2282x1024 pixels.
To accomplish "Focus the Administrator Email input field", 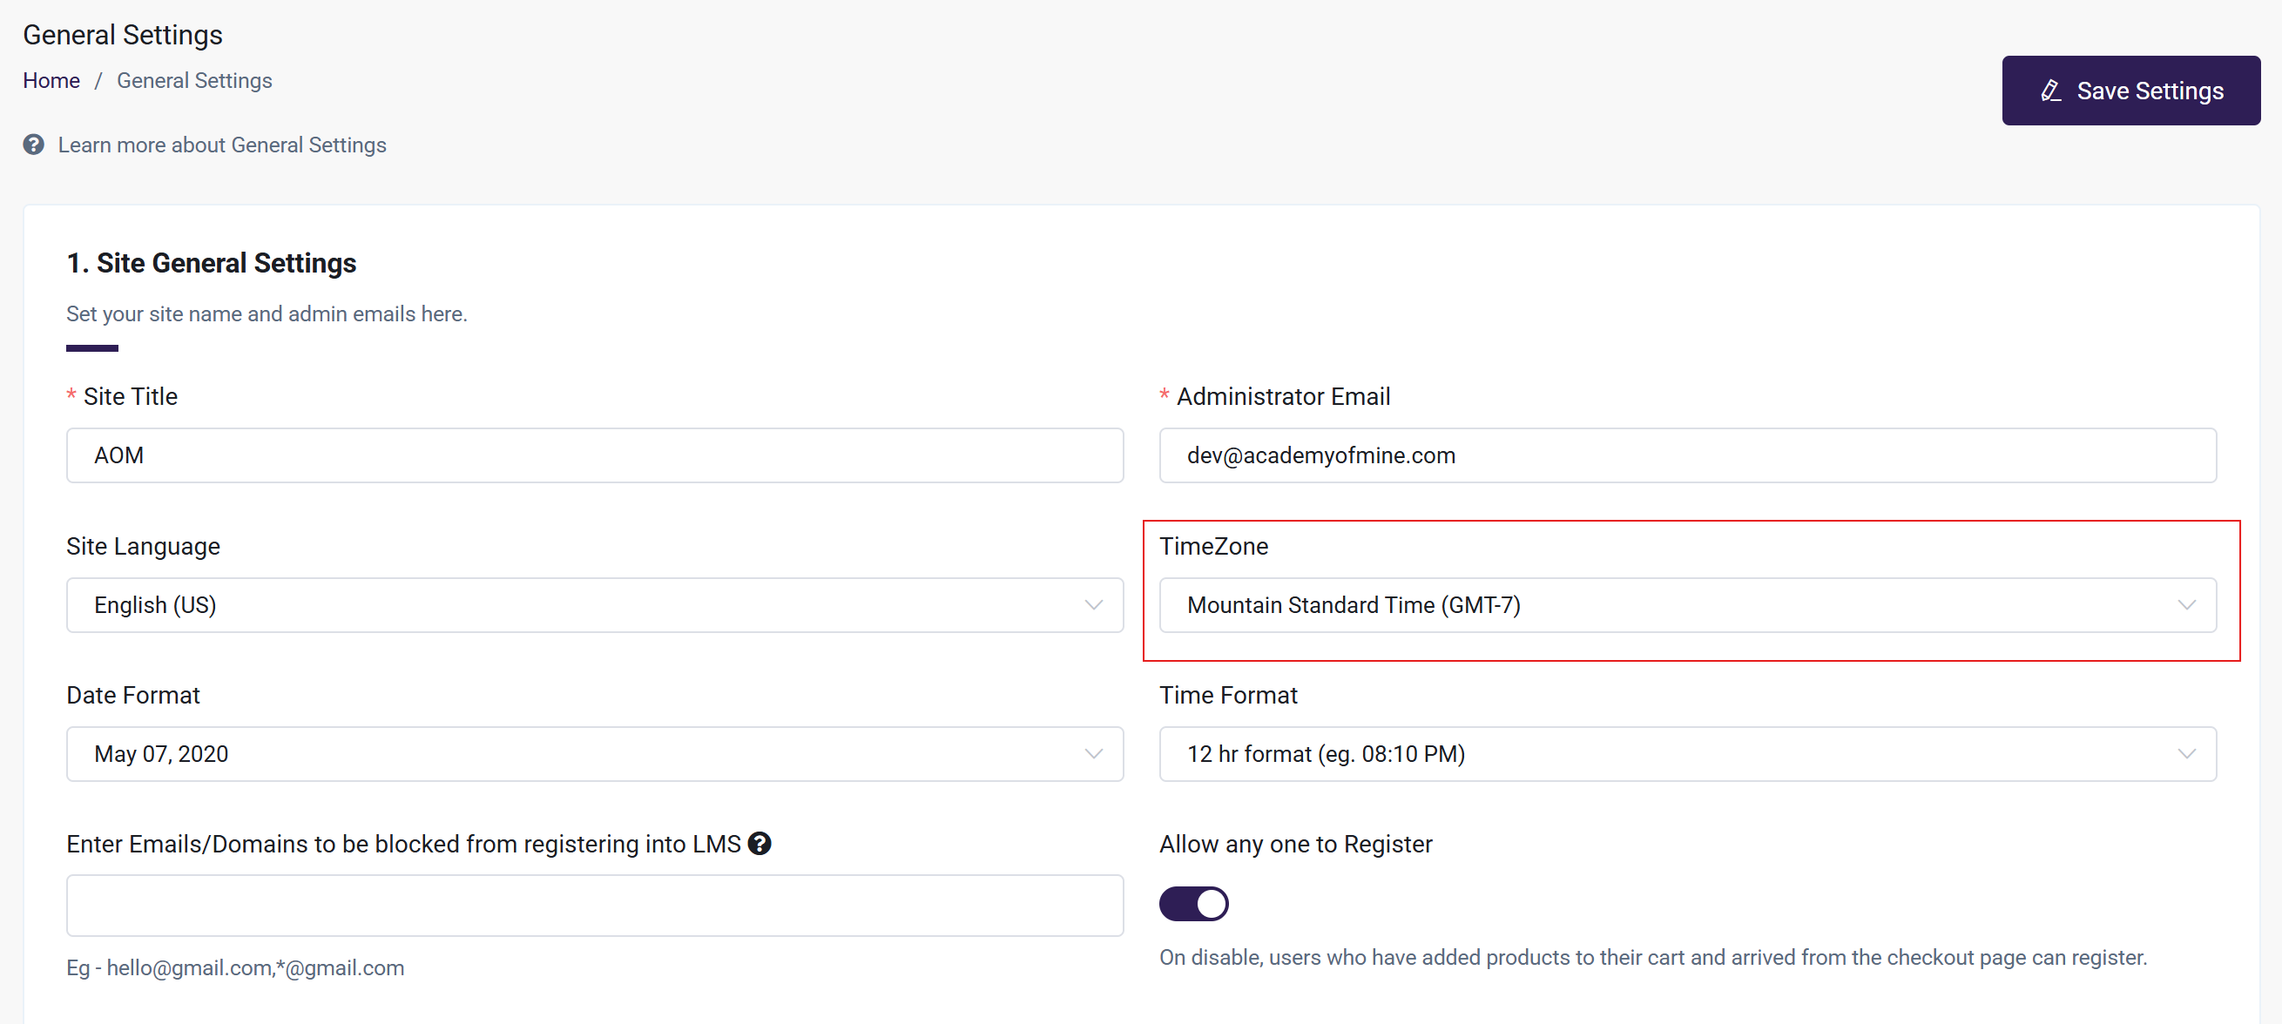I will (x=1688, y=455).
